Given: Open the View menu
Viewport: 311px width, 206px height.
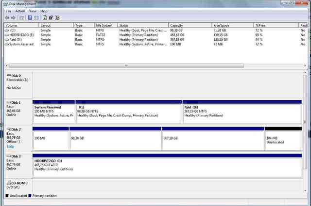Looking at the screenshot, I should (33, 11).
